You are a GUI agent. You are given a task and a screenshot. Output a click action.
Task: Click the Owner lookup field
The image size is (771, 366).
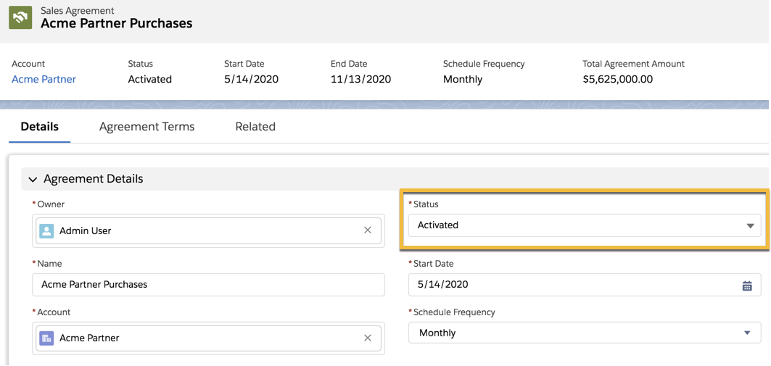[x=208, y=230]
